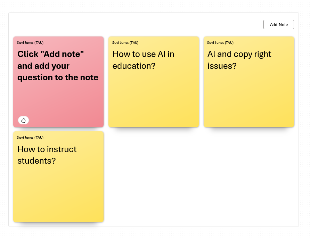Click the word "education?" on the yellow note

pos(134,66)
